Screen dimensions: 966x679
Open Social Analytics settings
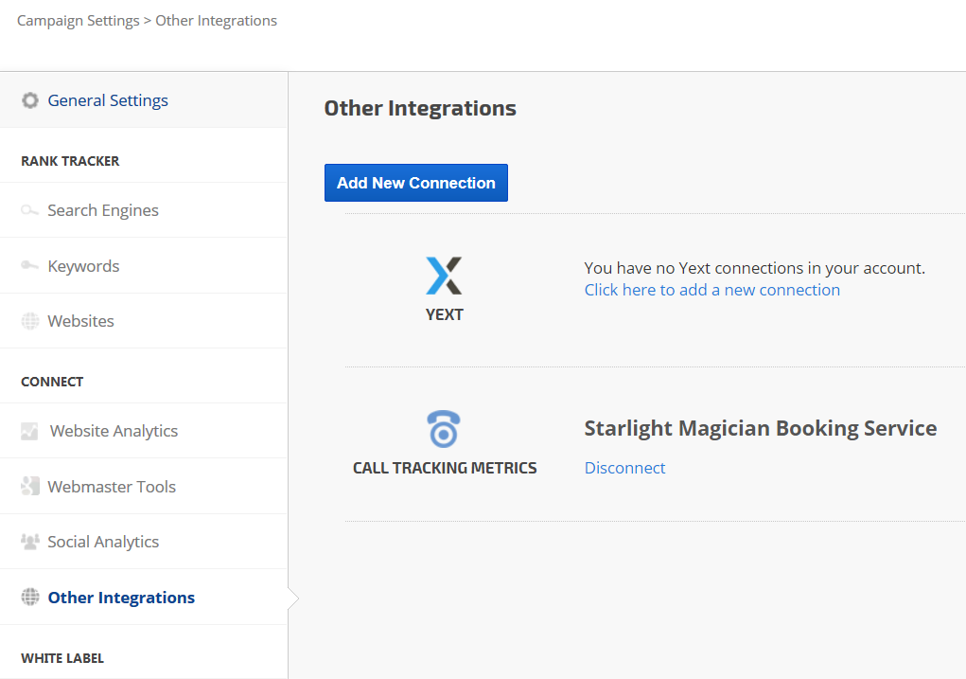[103, 542]
